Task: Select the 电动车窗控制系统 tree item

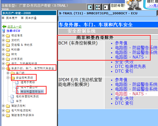Action: click(27, 97)
